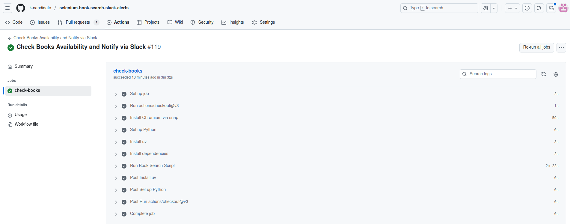Open the create new plus dropdown
The image size is (570, 224).
[x=512, y=8]
